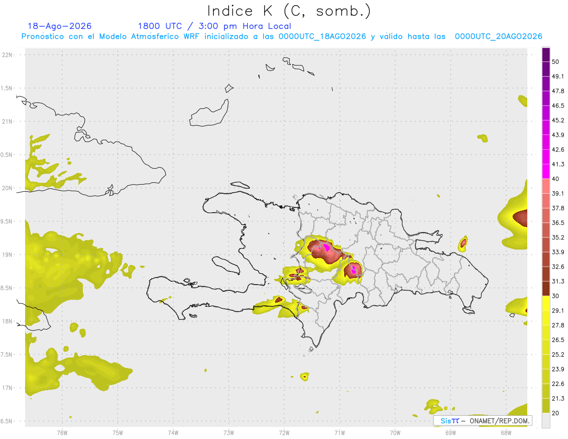Click the colorbar value "45.2"
This screenshot has width=568, height=439.
(x=558, y=120)
